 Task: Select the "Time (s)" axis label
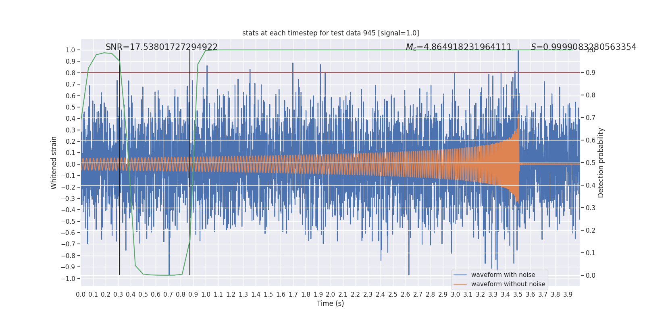click(331, 303)
